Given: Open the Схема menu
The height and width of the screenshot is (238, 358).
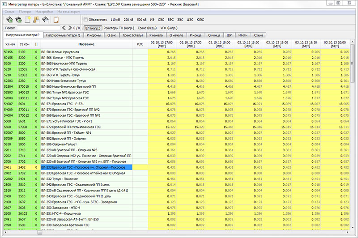Looking at the screenshot, I should pyautogui.click(x=9, y=12).
